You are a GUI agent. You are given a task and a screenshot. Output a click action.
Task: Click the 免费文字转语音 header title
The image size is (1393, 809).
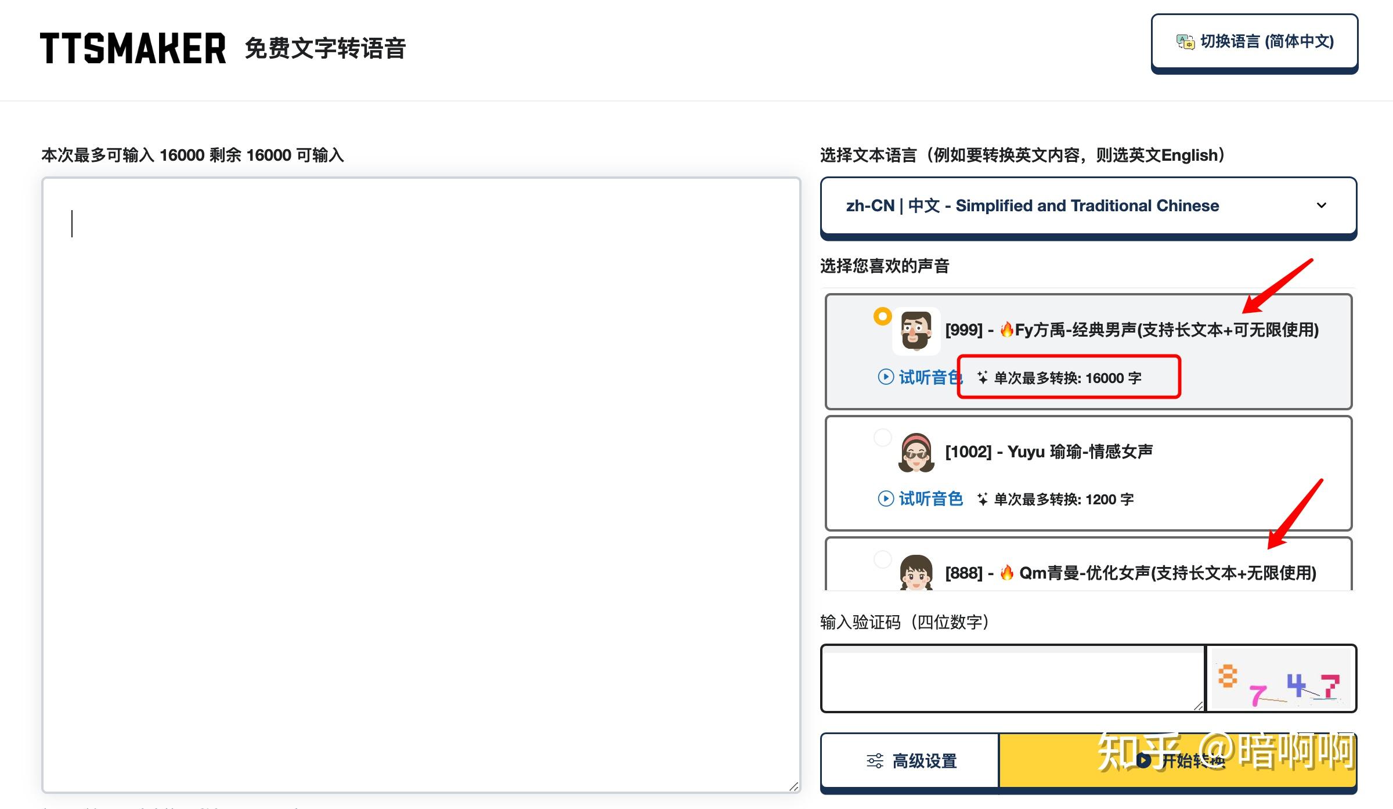(325, 48)
